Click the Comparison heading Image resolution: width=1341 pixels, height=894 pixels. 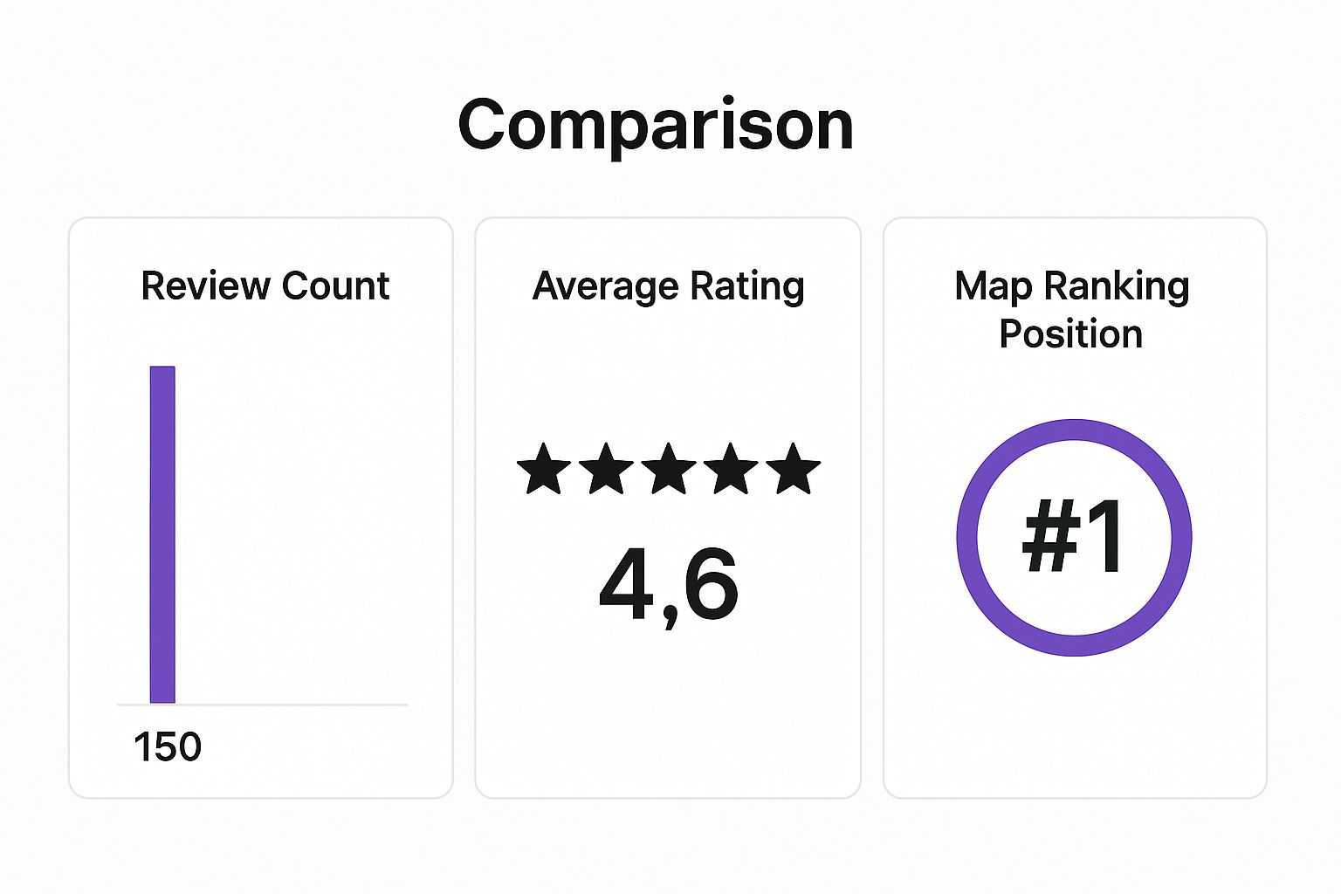coord(656,127)
